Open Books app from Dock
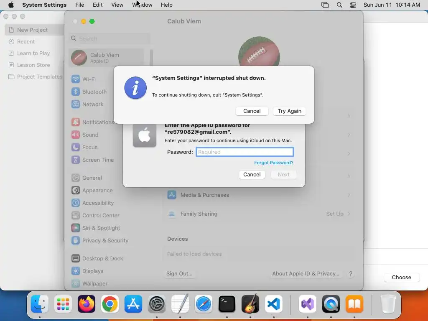The height and width of the screenshot is (321, 428). coord(354,304)
